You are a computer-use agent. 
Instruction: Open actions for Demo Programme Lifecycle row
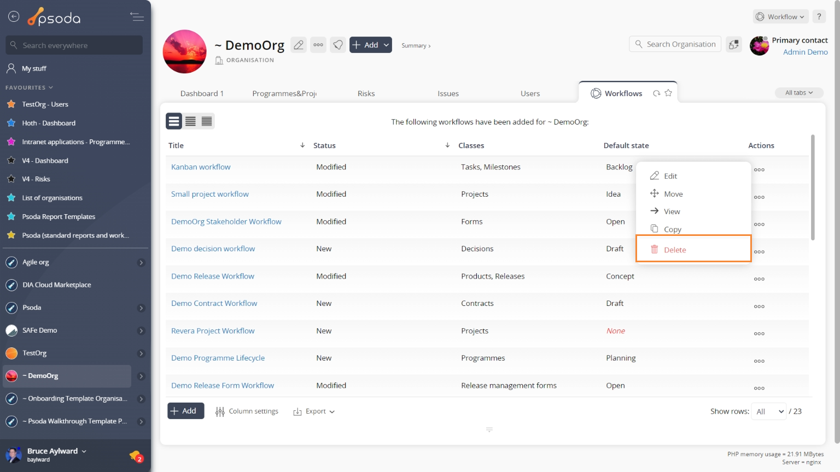coord(759,361)
